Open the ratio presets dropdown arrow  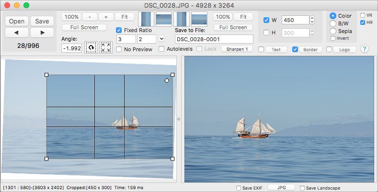tap(161, 39)
